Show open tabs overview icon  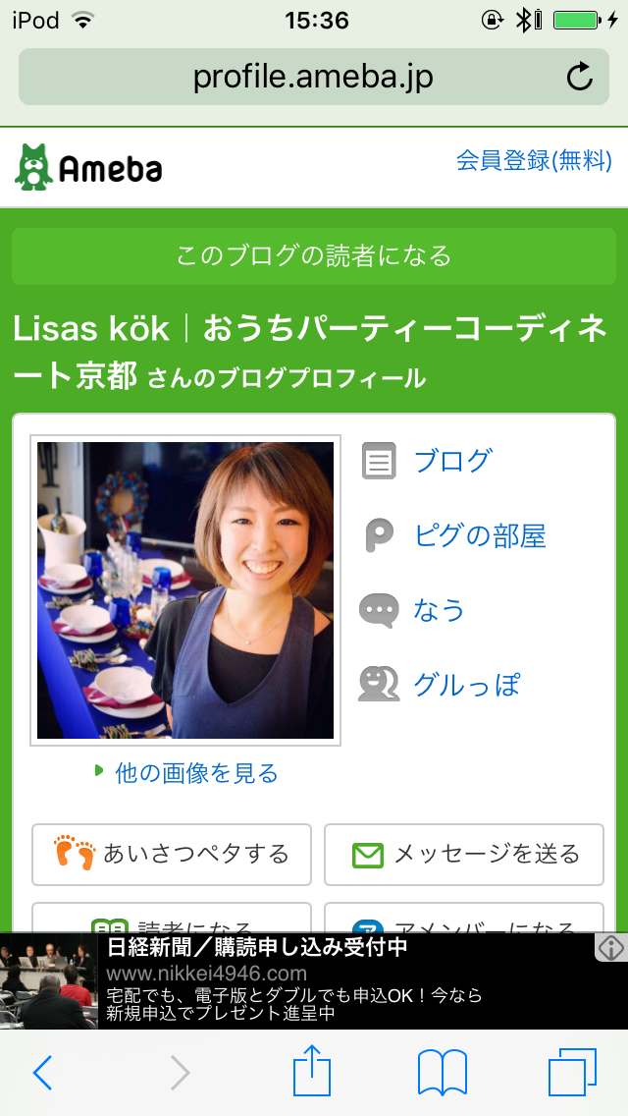[572, 1072]
